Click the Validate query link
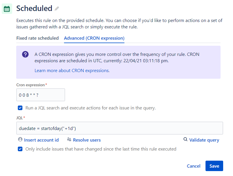The width and height of the screenshot is (233, 176). (x=204, y=140)
